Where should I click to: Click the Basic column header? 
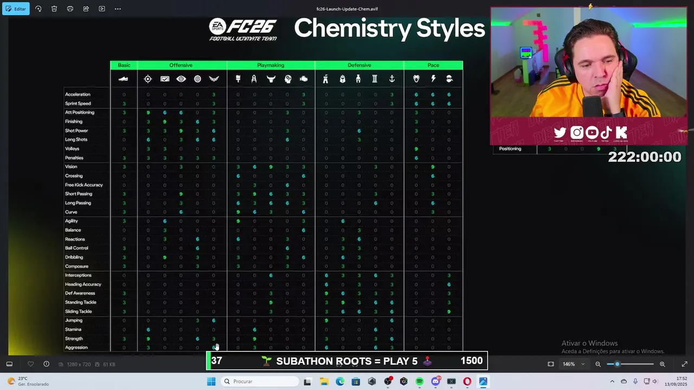(124, 65)
